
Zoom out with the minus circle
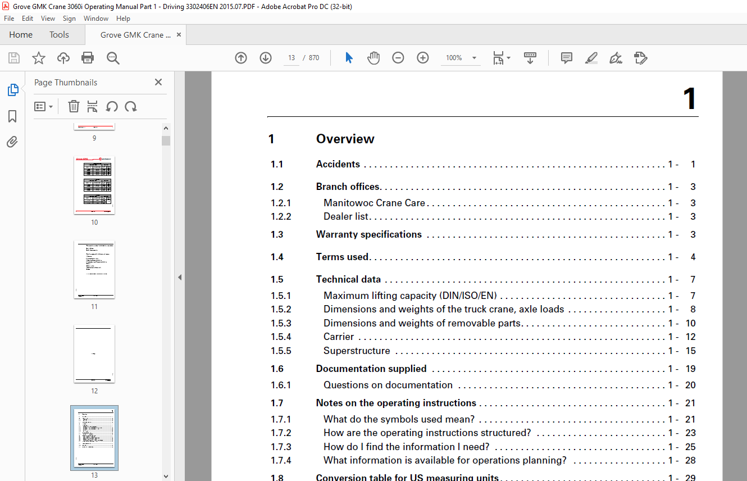coord(398,58)
